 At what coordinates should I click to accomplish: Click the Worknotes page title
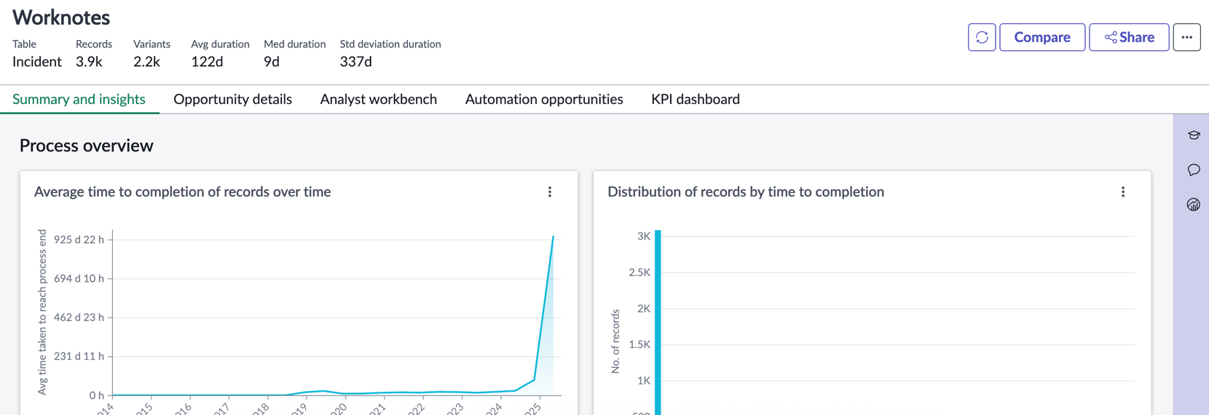(x=61, y=17)
